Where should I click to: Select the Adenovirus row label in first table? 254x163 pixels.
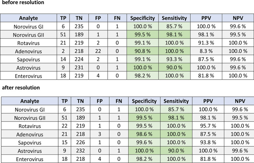coord(29,51)
